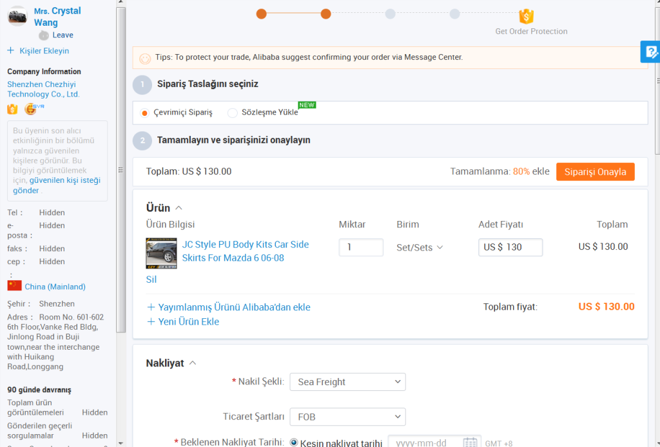Click the third grey progress step dot
Image resolution: width=660 pixels, height=447 pixels.
pos(390,14)
